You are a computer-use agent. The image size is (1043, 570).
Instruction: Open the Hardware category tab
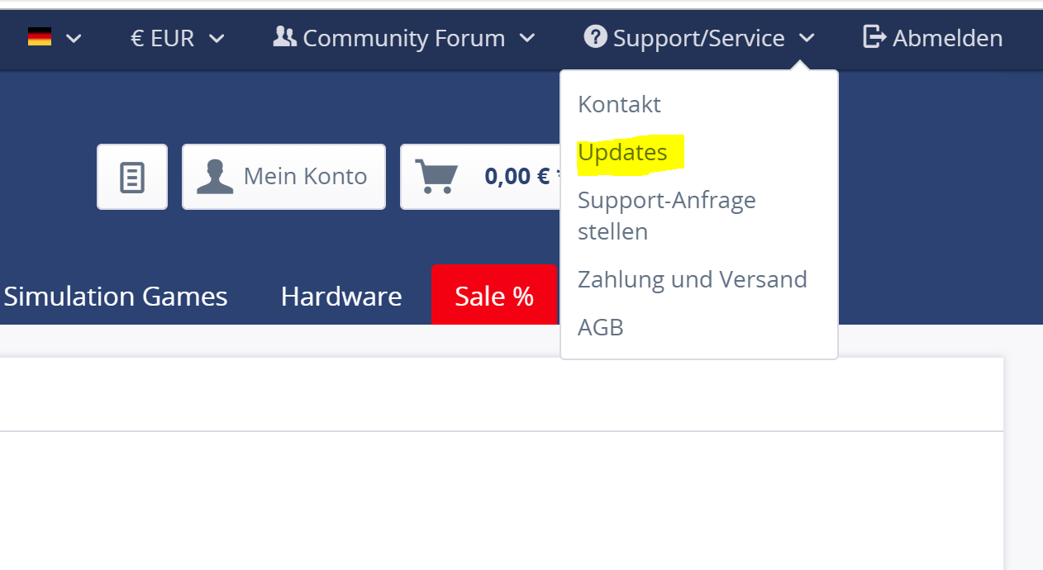[x=341, y=297]
